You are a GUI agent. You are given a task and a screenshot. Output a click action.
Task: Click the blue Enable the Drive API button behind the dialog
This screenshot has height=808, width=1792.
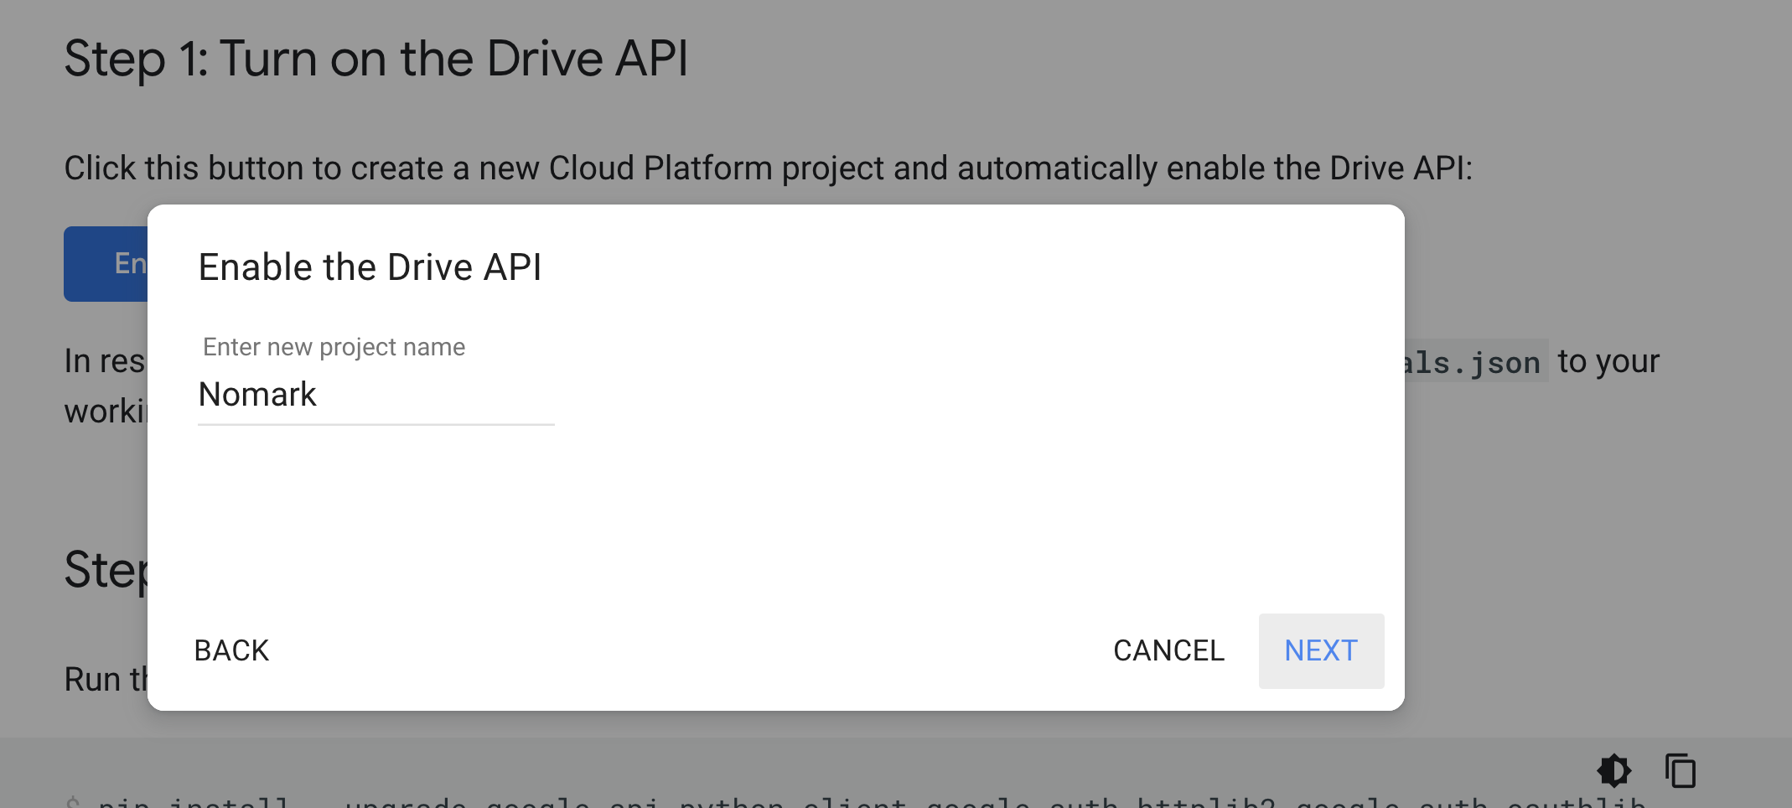(x=106, y=264)
